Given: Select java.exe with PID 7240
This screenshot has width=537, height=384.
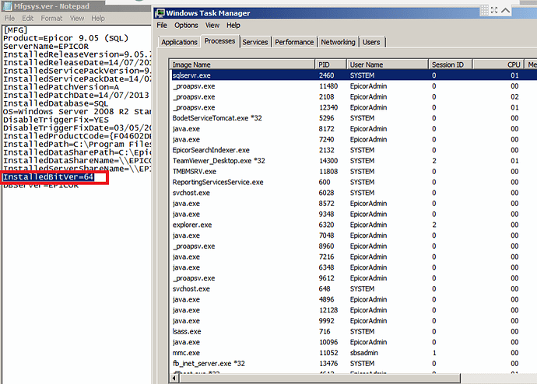Looking at the screenshot, I should click(x=354, y=139).
